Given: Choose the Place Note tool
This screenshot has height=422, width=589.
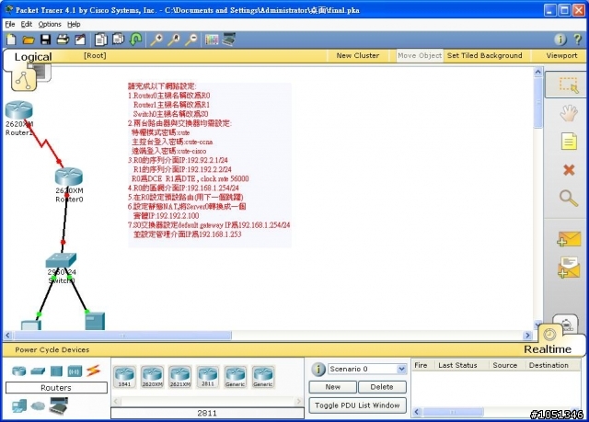Looking at the screenshot, I should [569, 142].
